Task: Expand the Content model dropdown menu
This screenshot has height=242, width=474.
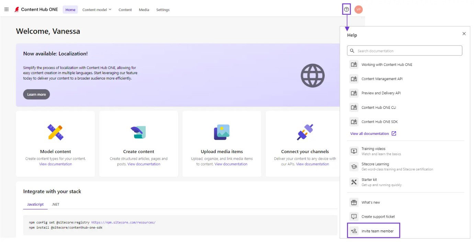Action: [x=97, y=10]
